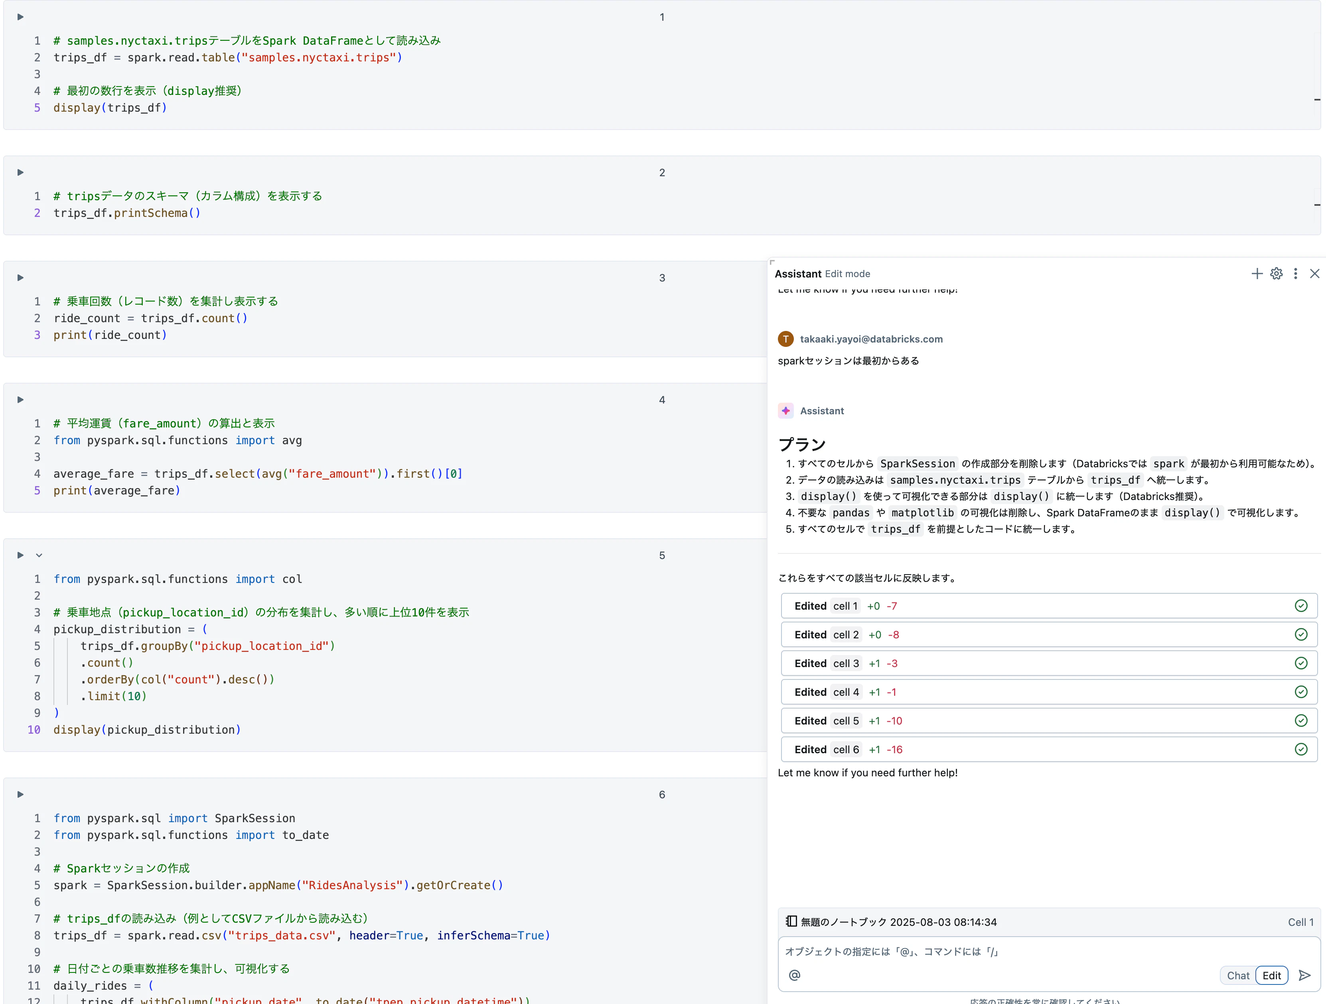
Task: Click Assistant Edit mode panel title
Action: tap(823, 274)
